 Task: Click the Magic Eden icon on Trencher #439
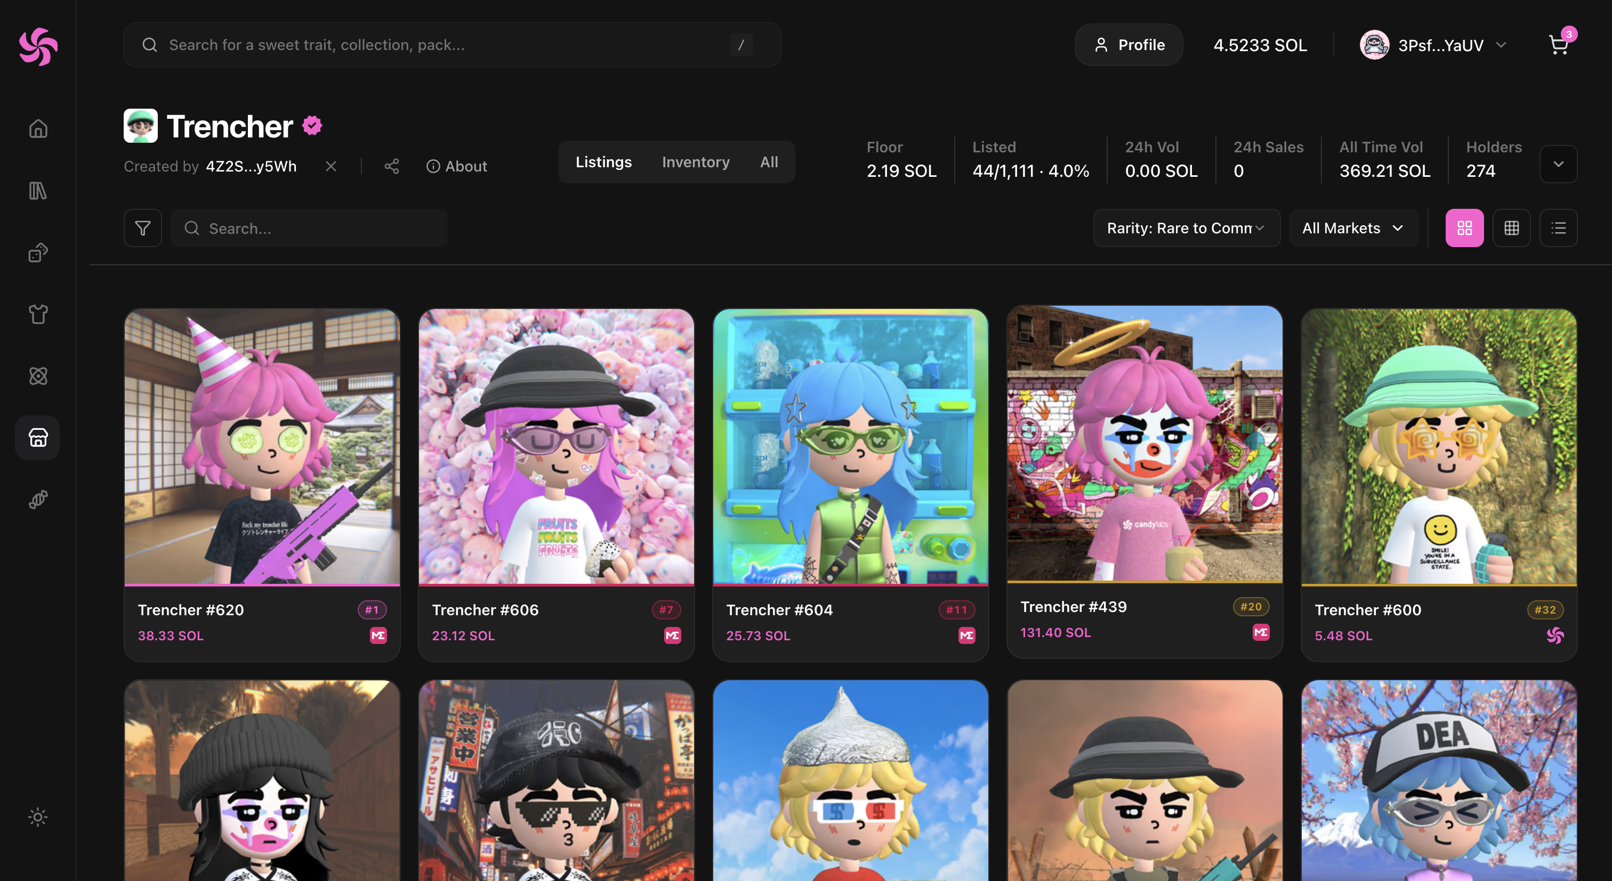[1261, 633]
